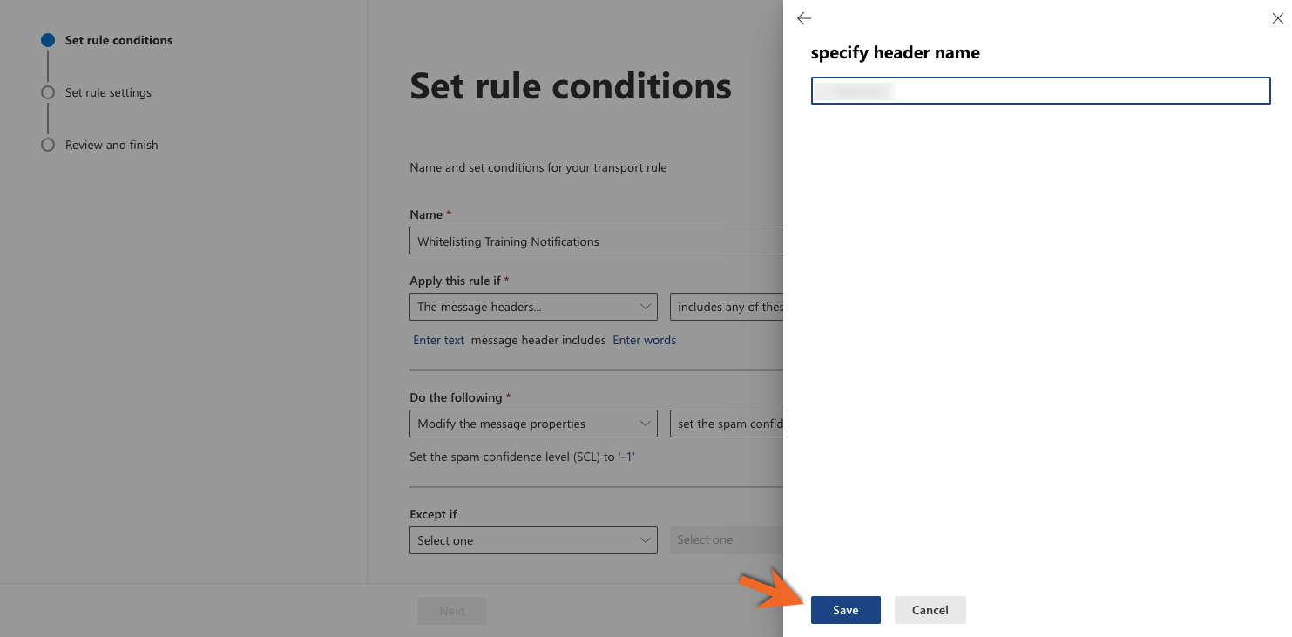
Task: Click the Enter text link
Action: click(x=438, y=340)
